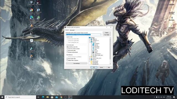The width and height of the screenshot is (177, 99).
Task: Click the destination path input field
Action: pos(84,35)
